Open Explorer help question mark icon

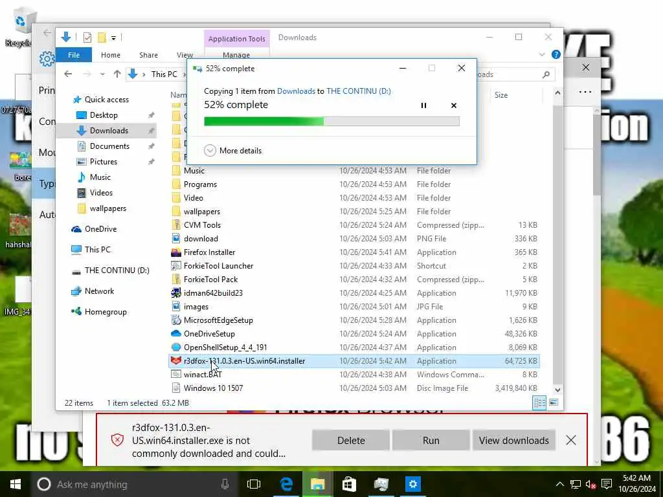[x=556, y=54]
